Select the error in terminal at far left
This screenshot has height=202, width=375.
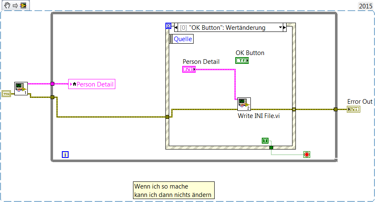coord(6,94)
